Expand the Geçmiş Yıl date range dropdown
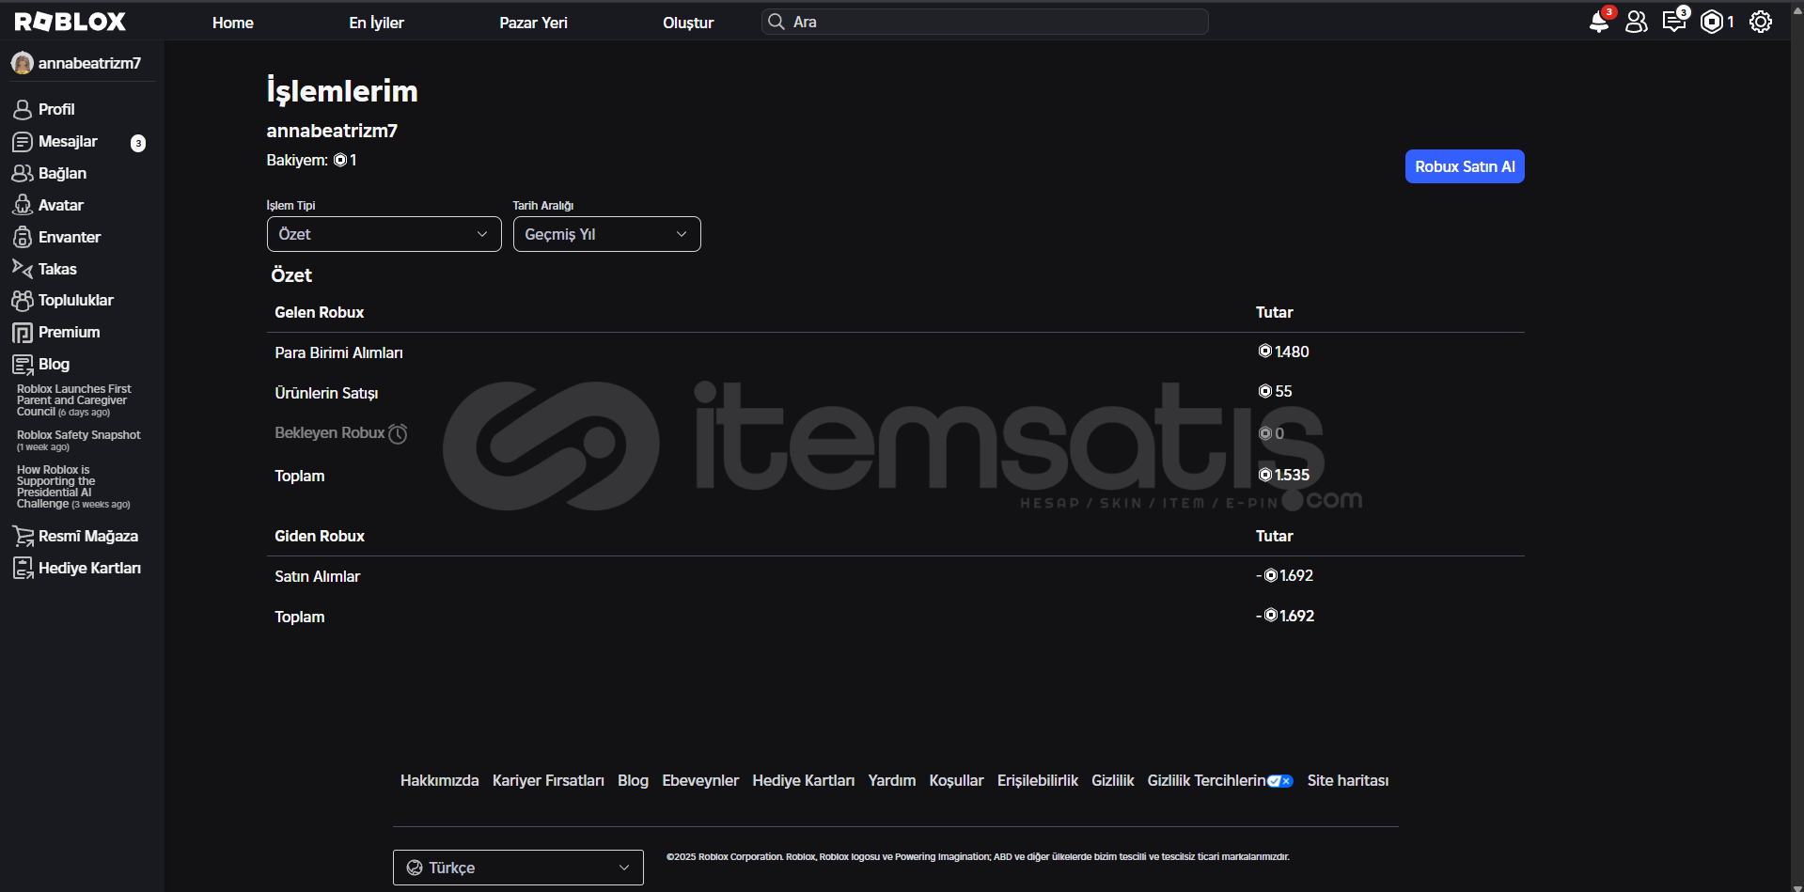 (x=606, y=234)
